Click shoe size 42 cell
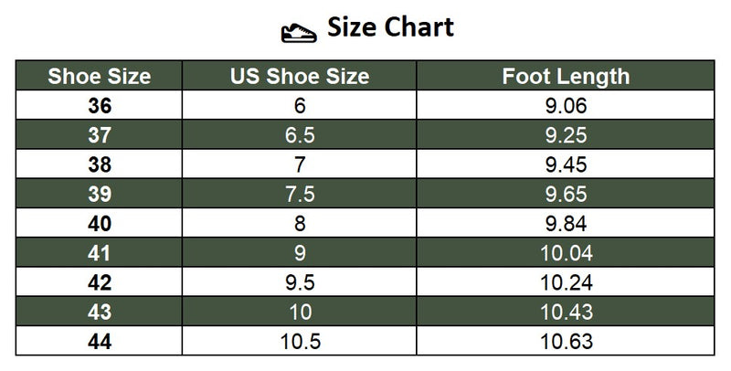Screen dimensions: 731x371 [x=100, y=283]
